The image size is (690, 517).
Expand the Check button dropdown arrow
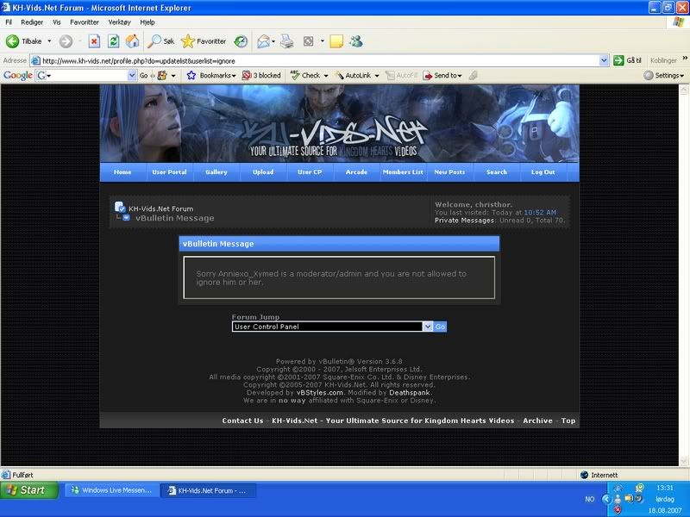(326, 76)
